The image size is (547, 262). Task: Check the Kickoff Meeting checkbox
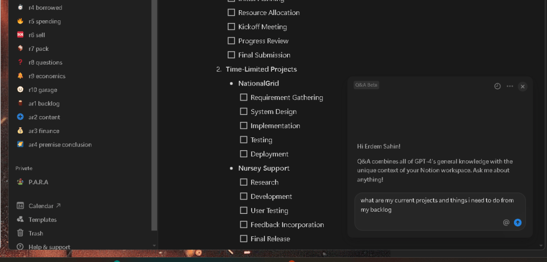click(231, 27)
